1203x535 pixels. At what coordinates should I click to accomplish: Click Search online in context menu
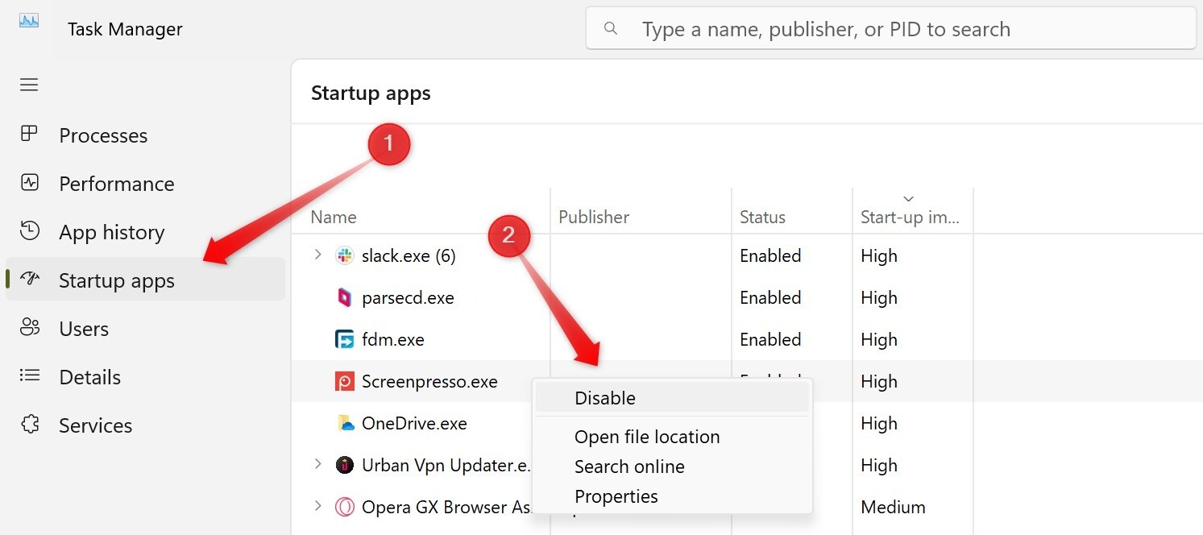tap(628, 467)
